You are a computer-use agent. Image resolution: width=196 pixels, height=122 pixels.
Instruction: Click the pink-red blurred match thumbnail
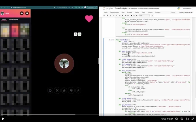(15, 30)
